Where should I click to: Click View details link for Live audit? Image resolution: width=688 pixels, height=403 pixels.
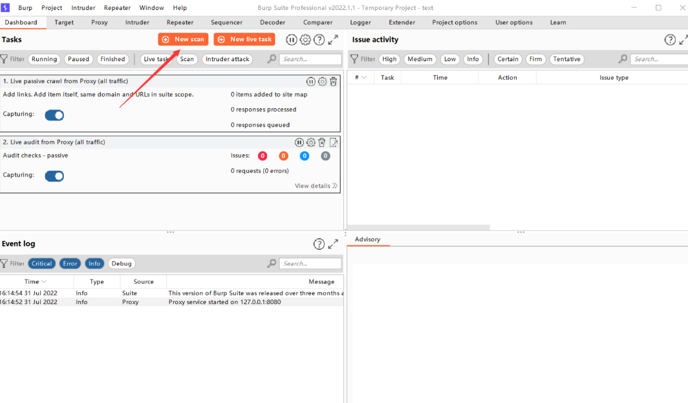click(x=316, y=186)
